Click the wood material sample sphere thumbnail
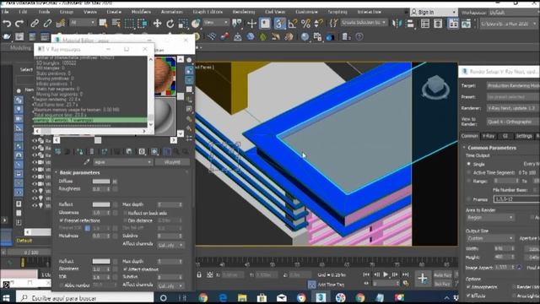 (x=165, y=76)
